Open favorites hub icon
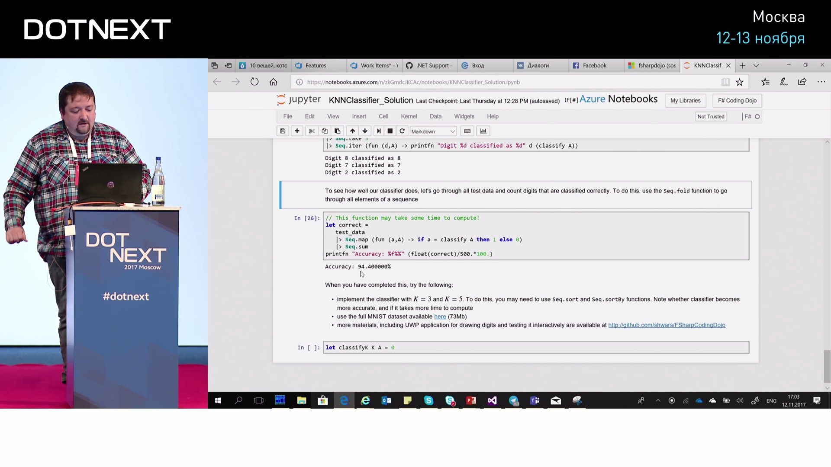 765,82
